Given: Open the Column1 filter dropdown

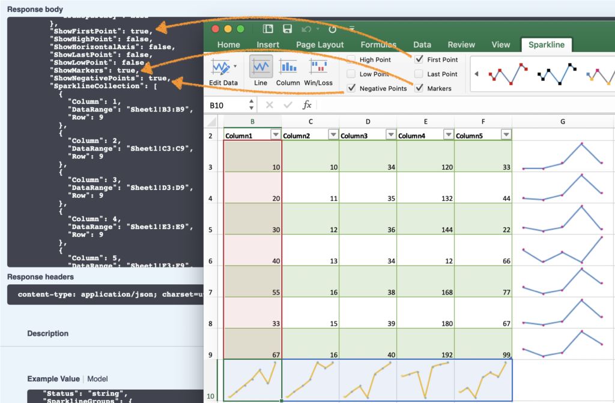Looking at the screenshot, I should pos(275,135).
